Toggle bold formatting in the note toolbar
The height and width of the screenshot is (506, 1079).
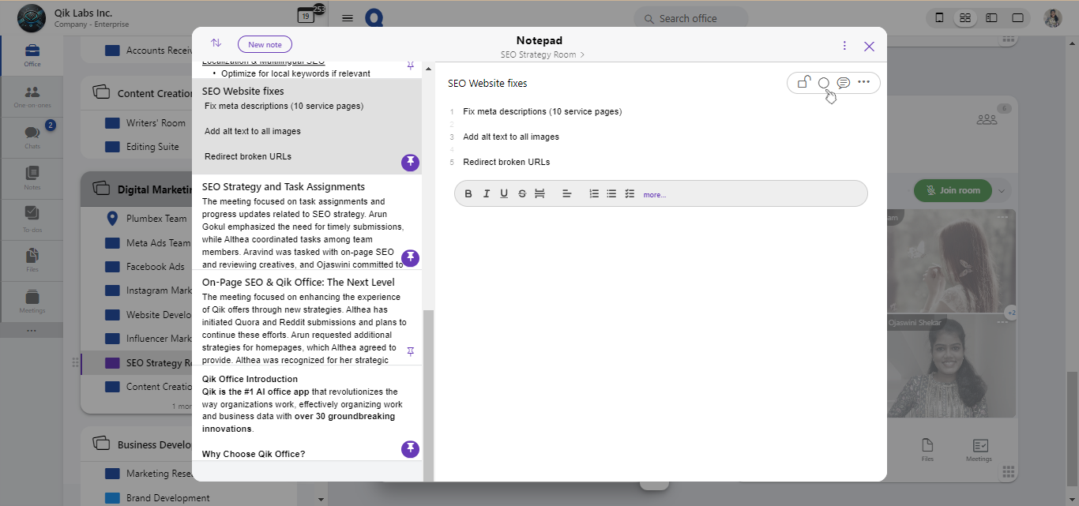click(468, 194)
